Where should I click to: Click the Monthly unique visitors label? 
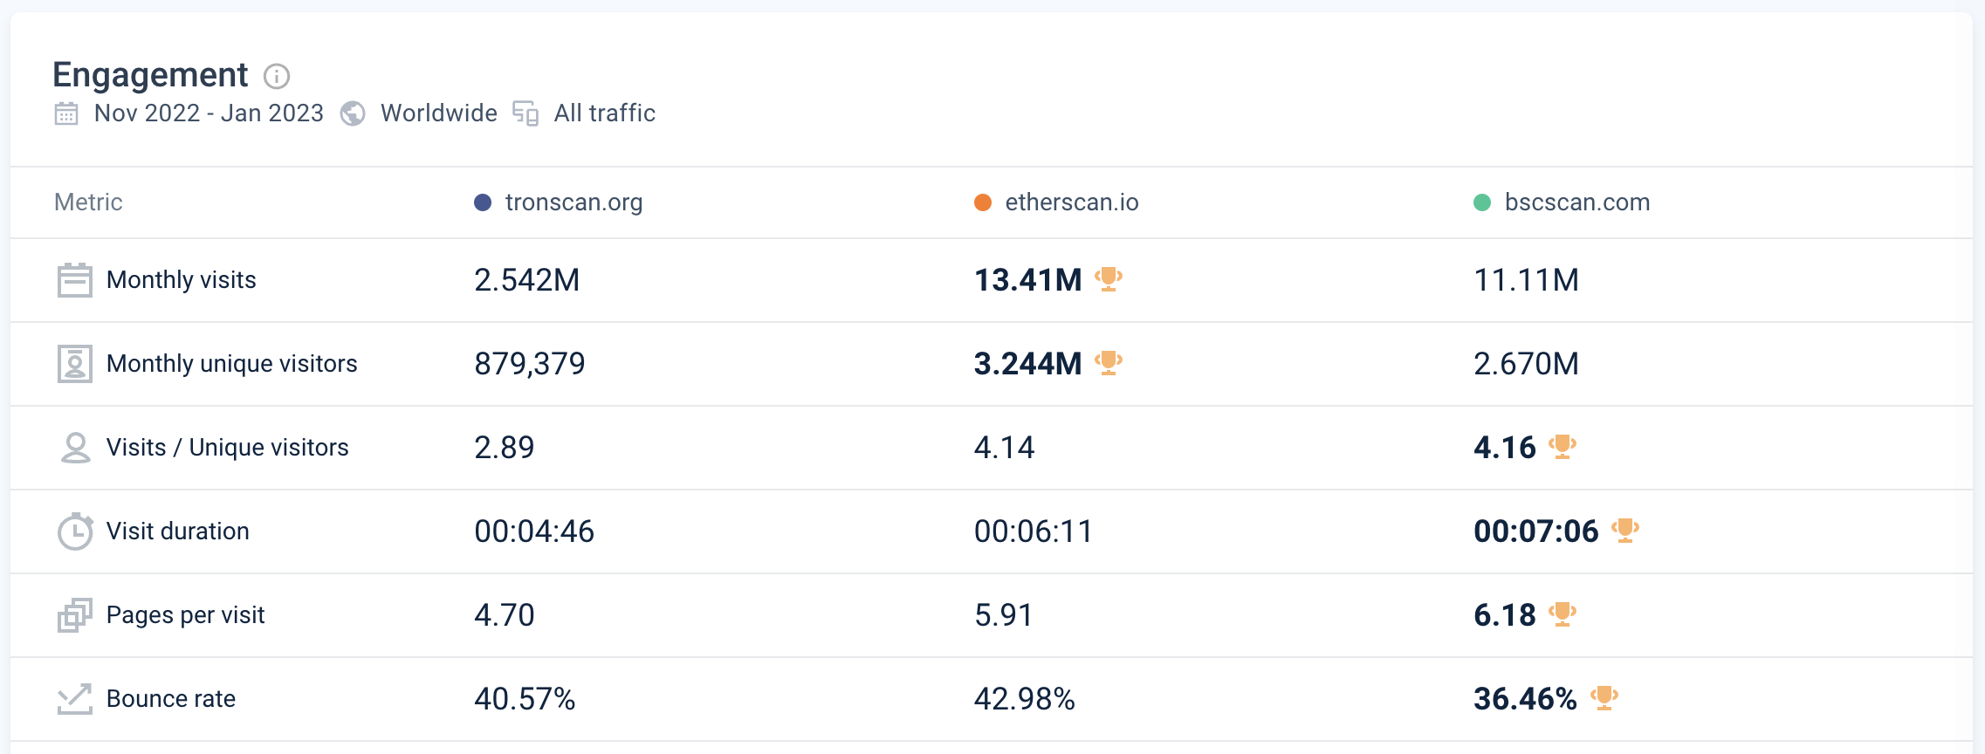pos(232,364)
